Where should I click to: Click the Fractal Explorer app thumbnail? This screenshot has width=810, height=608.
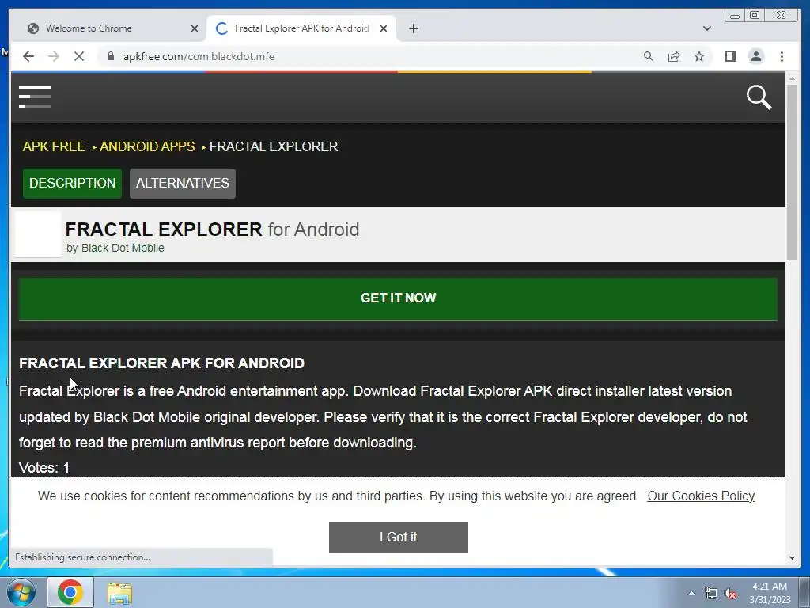point(38,234)
